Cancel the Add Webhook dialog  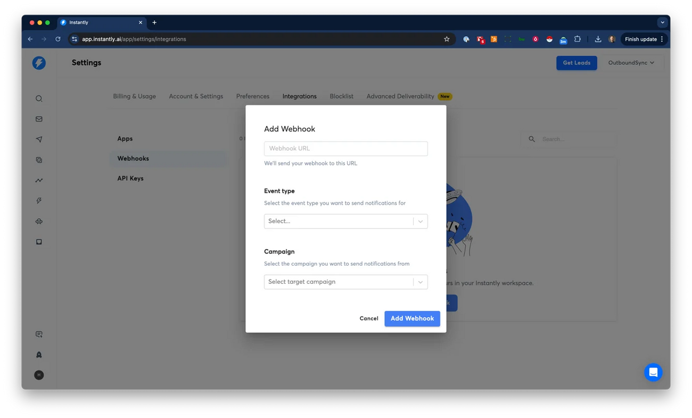pyautogui.click(x=368, y=318)
